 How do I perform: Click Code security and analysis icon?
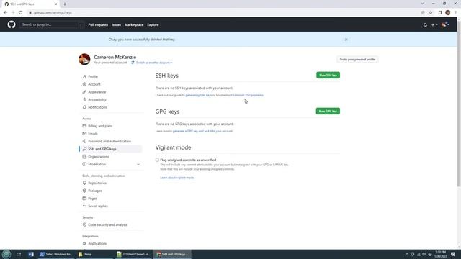tap(84, 224)
